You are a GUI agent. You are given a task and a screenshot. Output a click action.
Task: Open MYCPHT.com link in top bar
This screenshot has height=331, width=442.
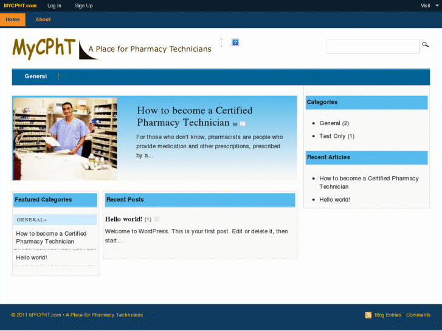point(20,5)
